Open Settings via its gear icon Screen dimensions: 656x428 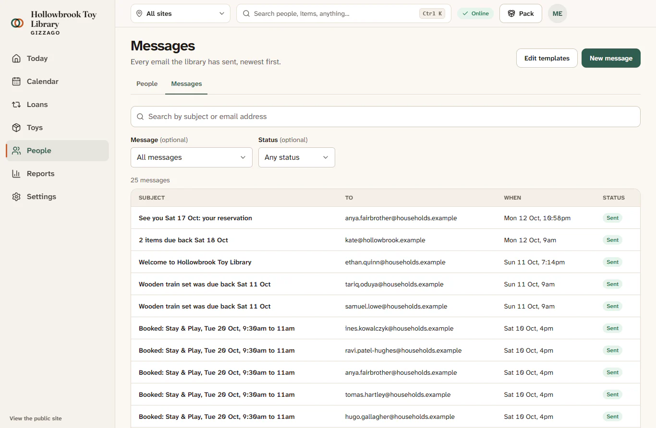(x=16, y=197)
